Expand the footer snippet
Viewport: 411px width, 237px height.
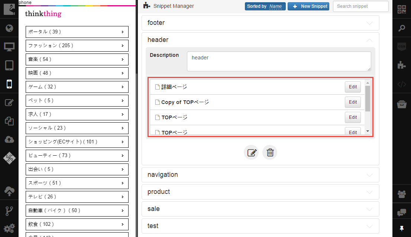(260, 23)
